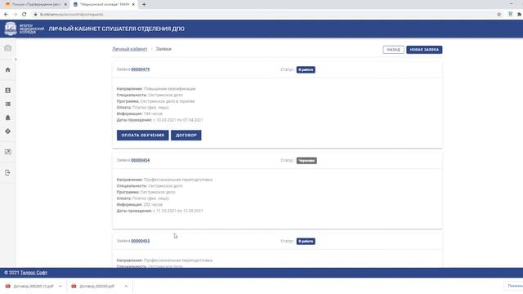Open the ID card icon in sidebar
The image size is (523, 294).
click(x=7, y=152)
